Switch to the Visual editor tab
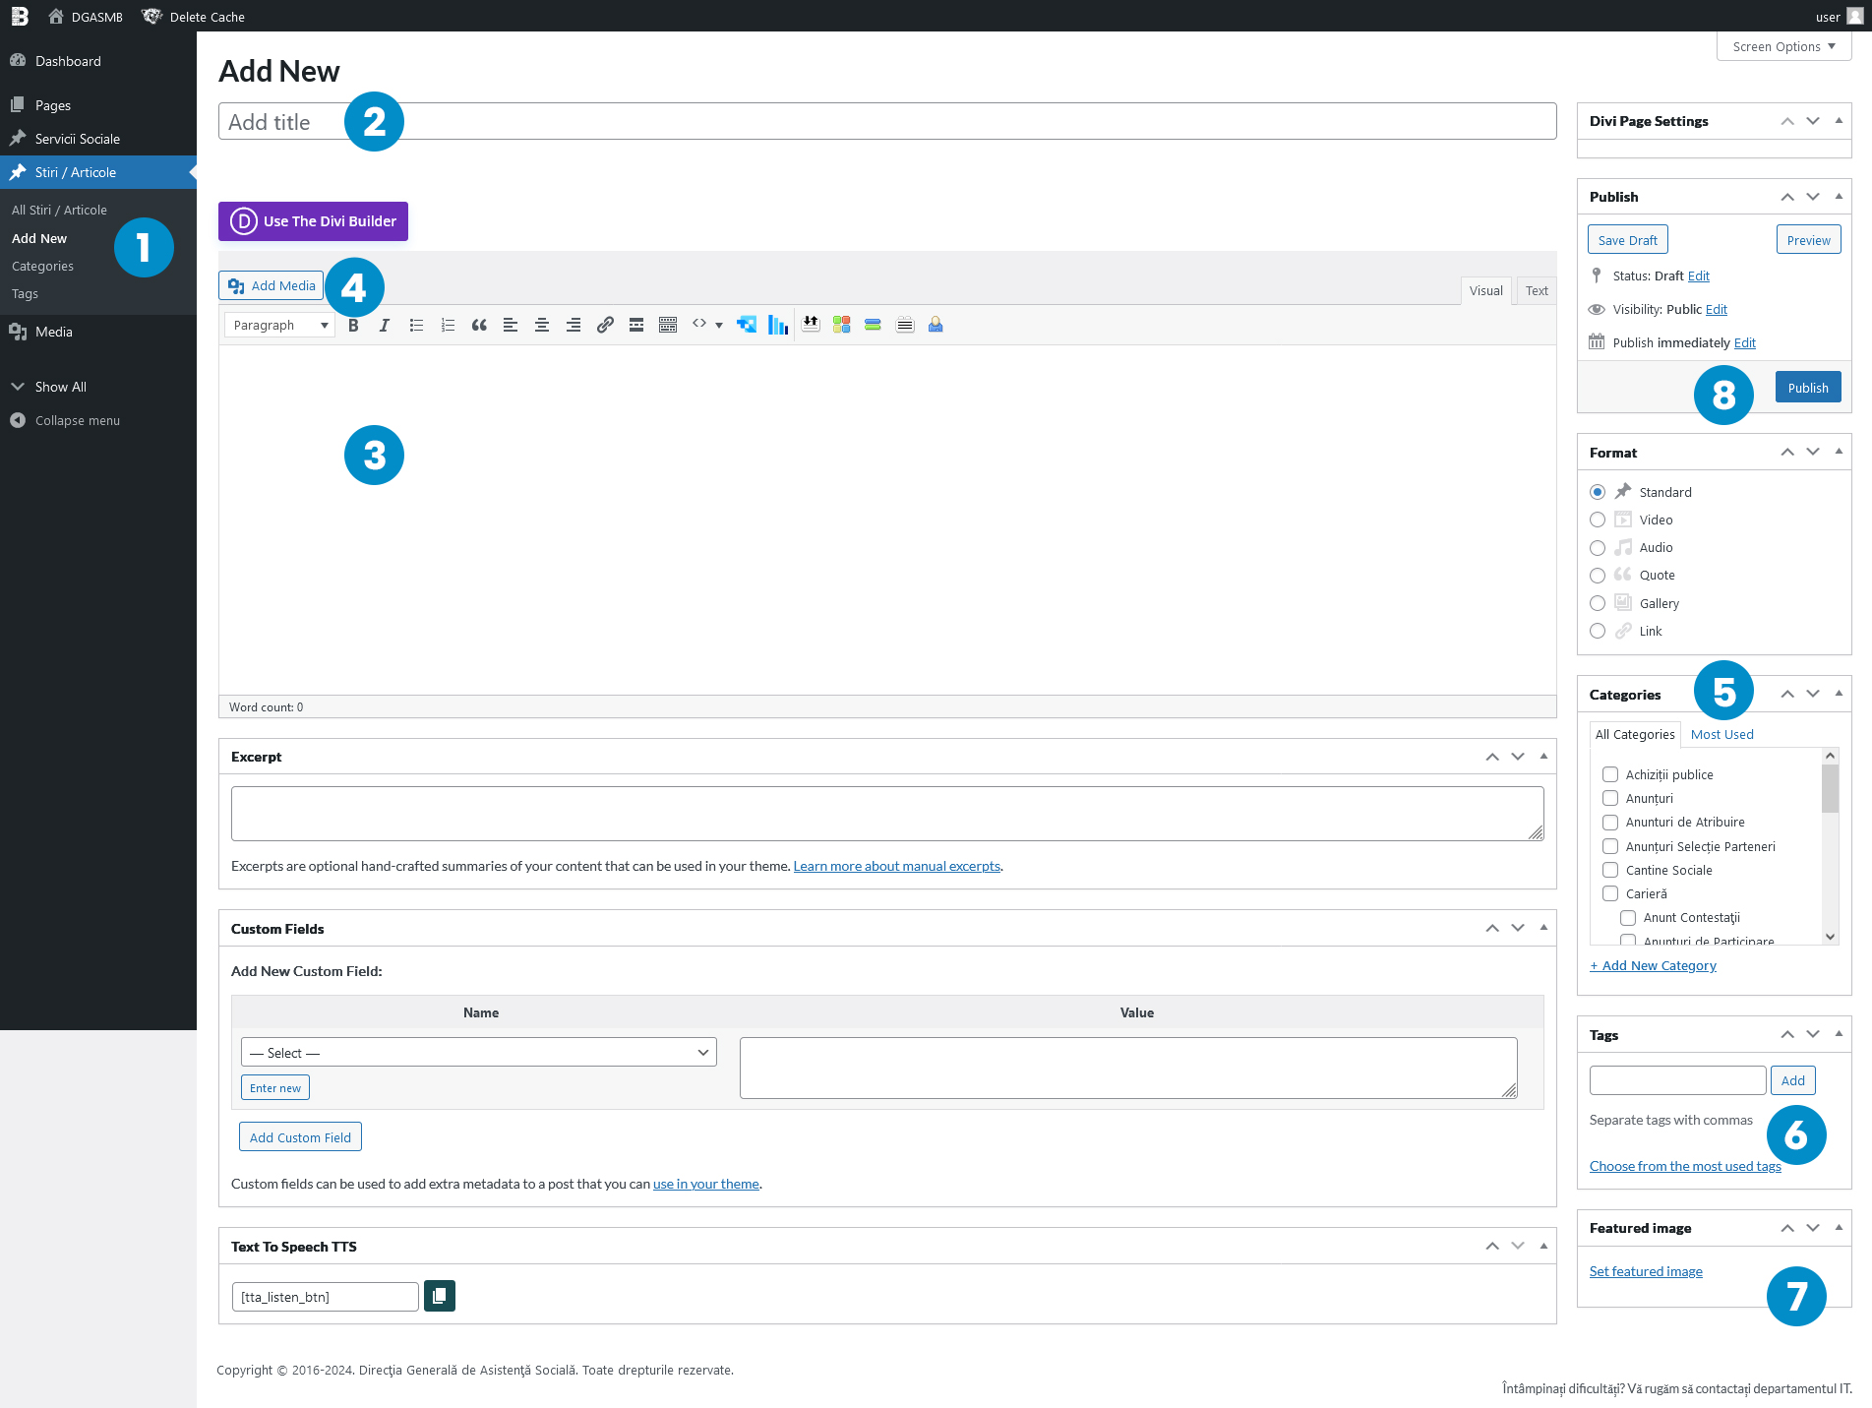 point(1485,290)
